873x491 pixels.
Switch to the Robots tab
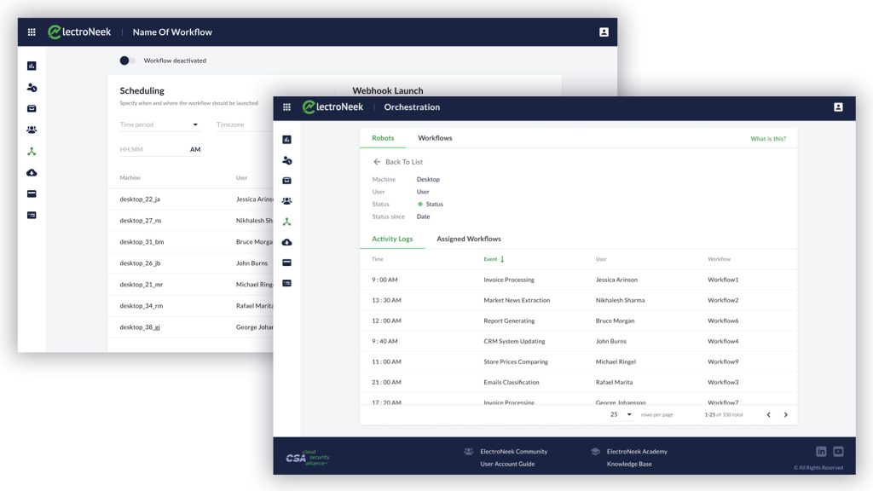pos(383,138)
